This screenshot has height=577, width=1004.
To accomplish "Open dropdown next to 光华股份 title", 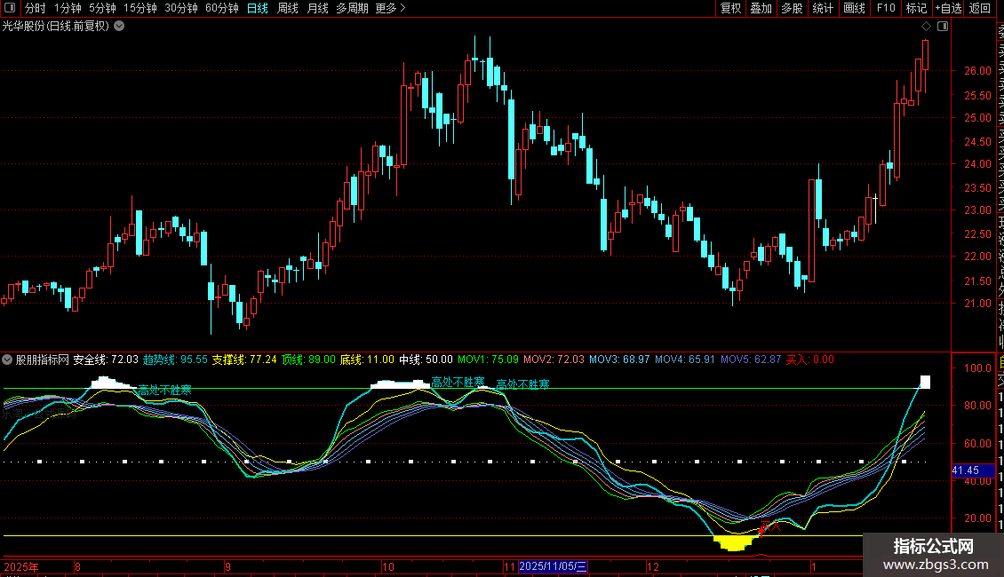I will pos(119,26).
